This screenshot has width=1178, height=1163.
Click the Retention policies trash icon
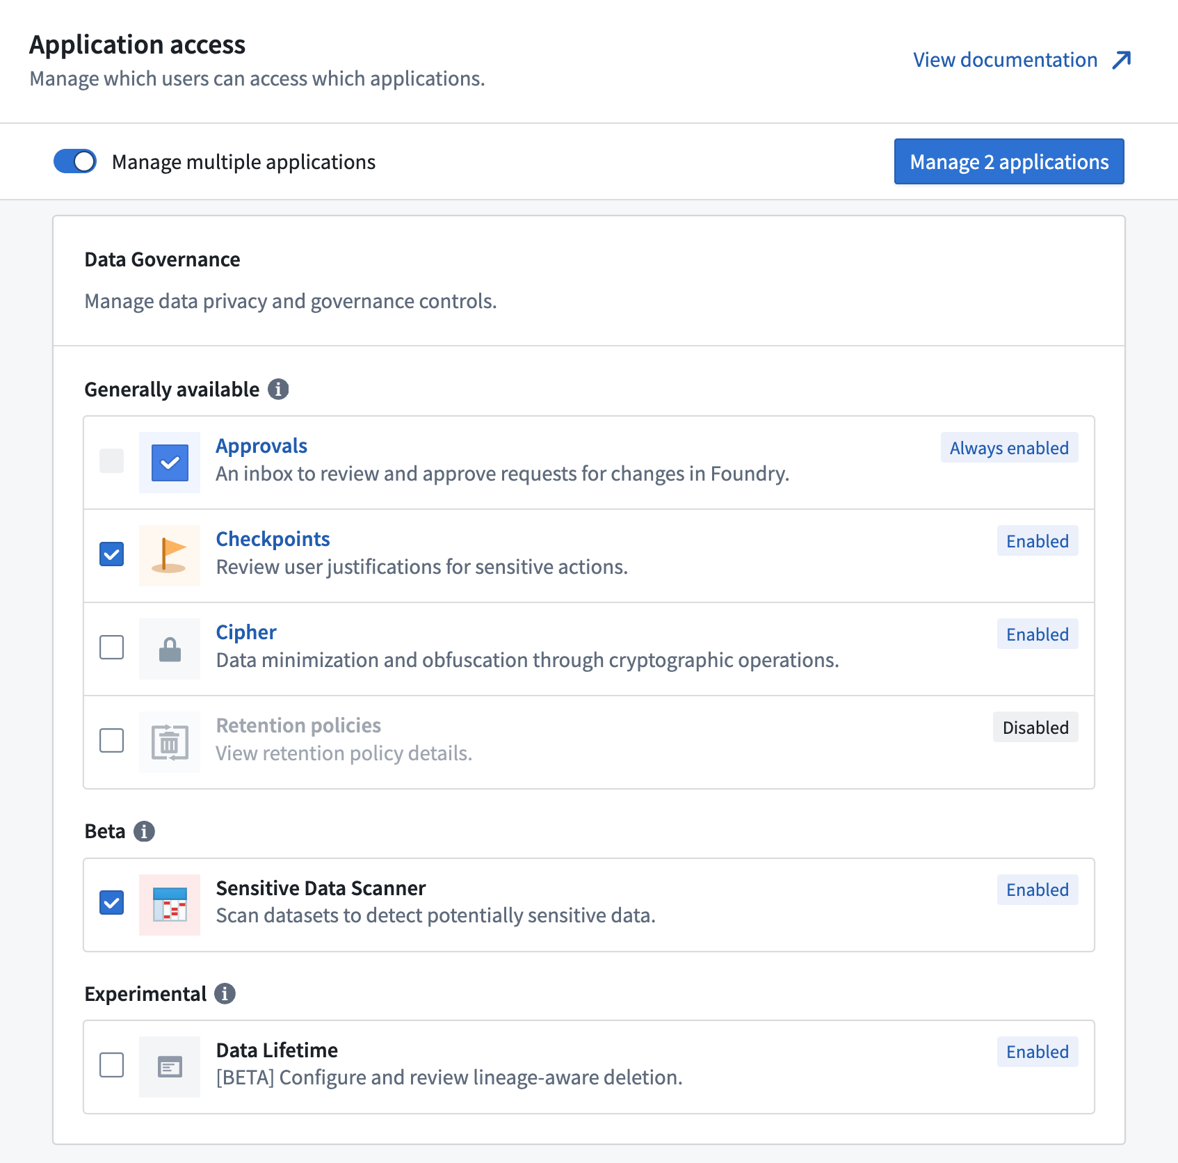click(170, 742)
